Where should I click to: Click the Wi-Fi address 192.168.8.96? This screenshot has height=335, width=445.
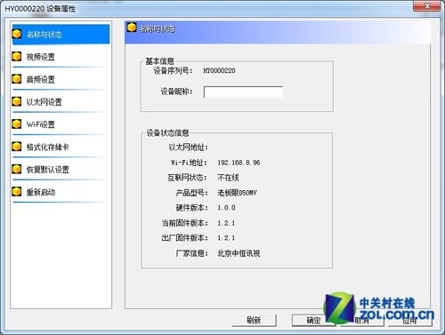[239, 163]
